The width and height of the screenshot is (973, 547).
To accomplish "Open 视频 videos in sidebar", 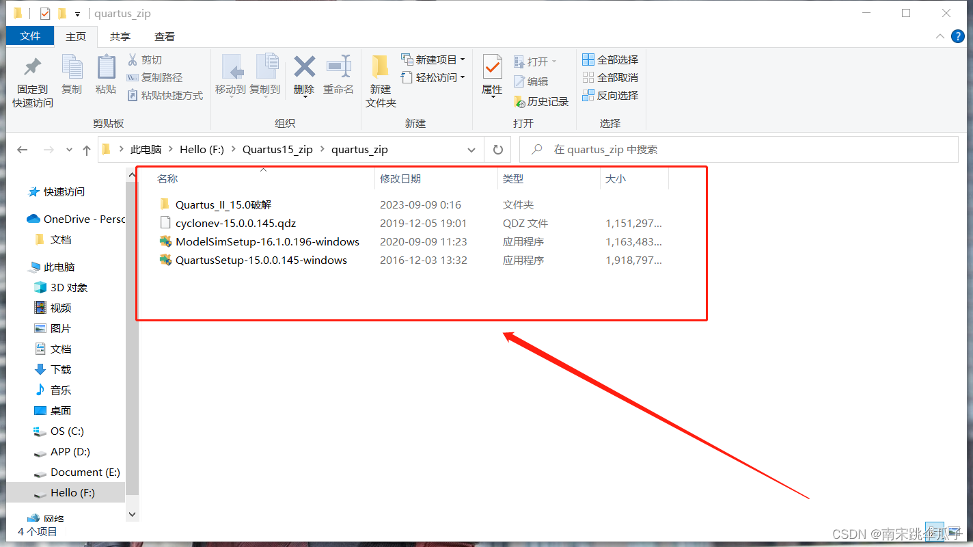I will click(x=53, y=308).
